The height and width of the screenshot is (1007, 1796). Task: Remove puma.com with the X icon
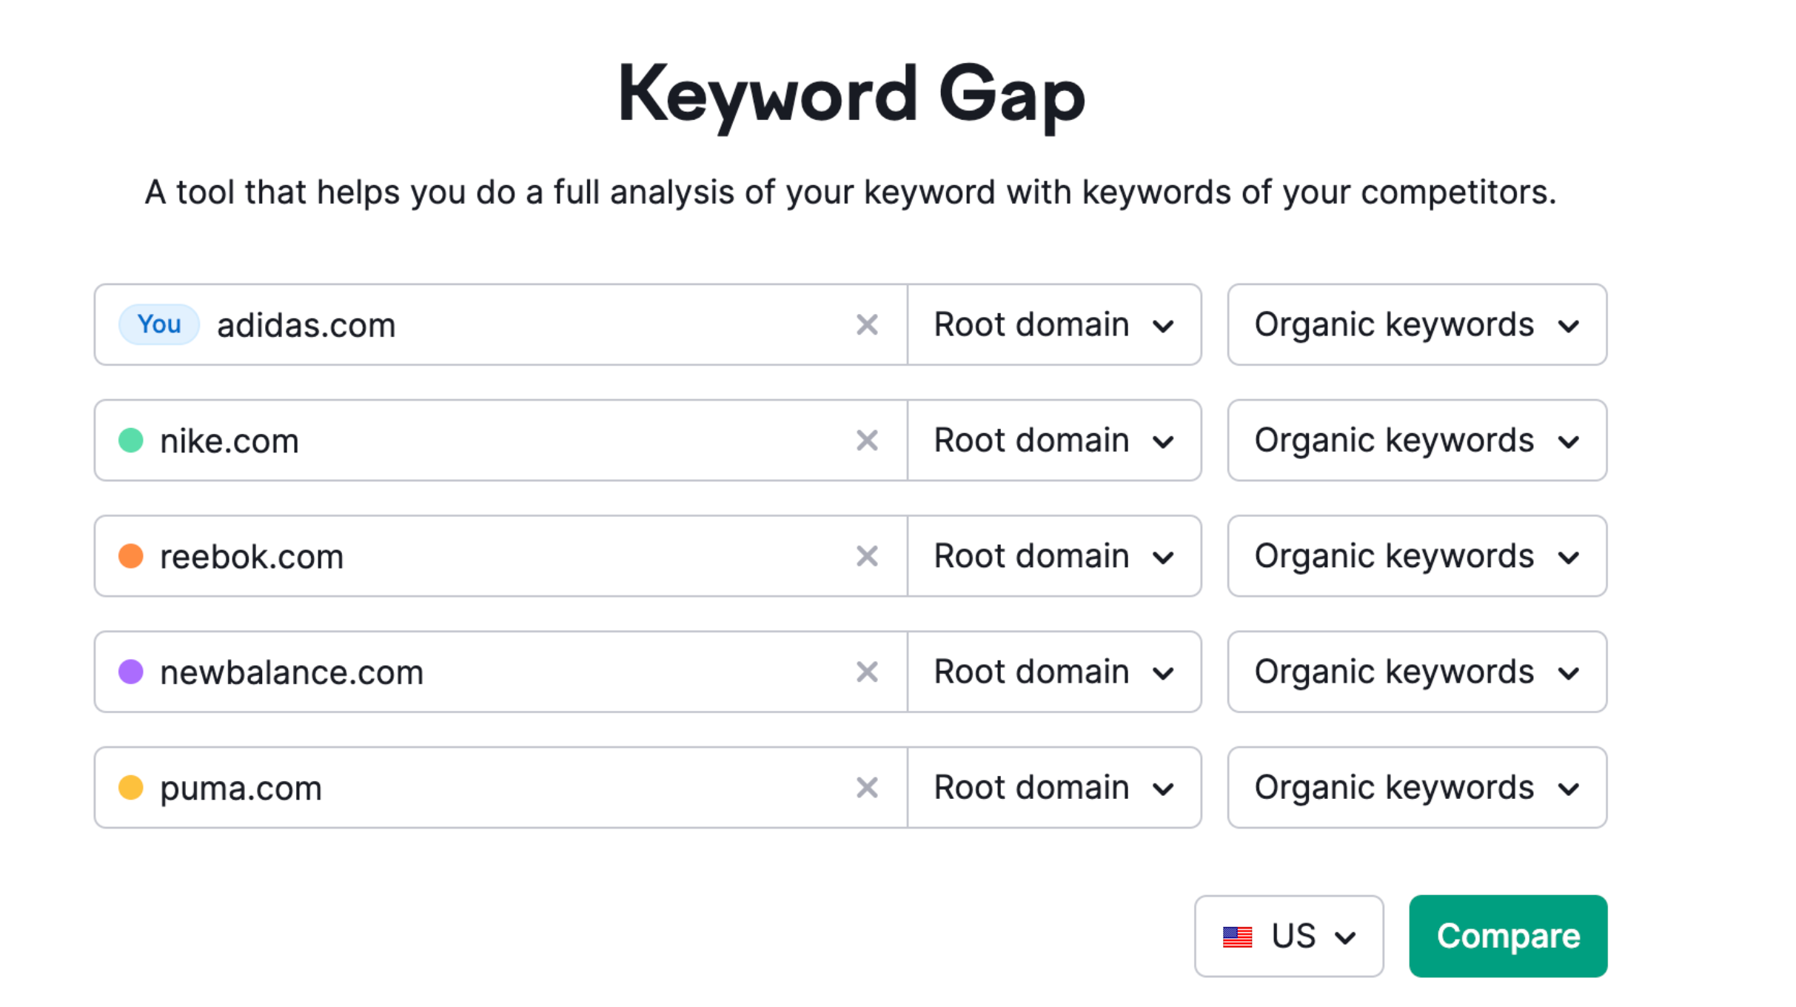pyautogui.click(x=867, y=788)
